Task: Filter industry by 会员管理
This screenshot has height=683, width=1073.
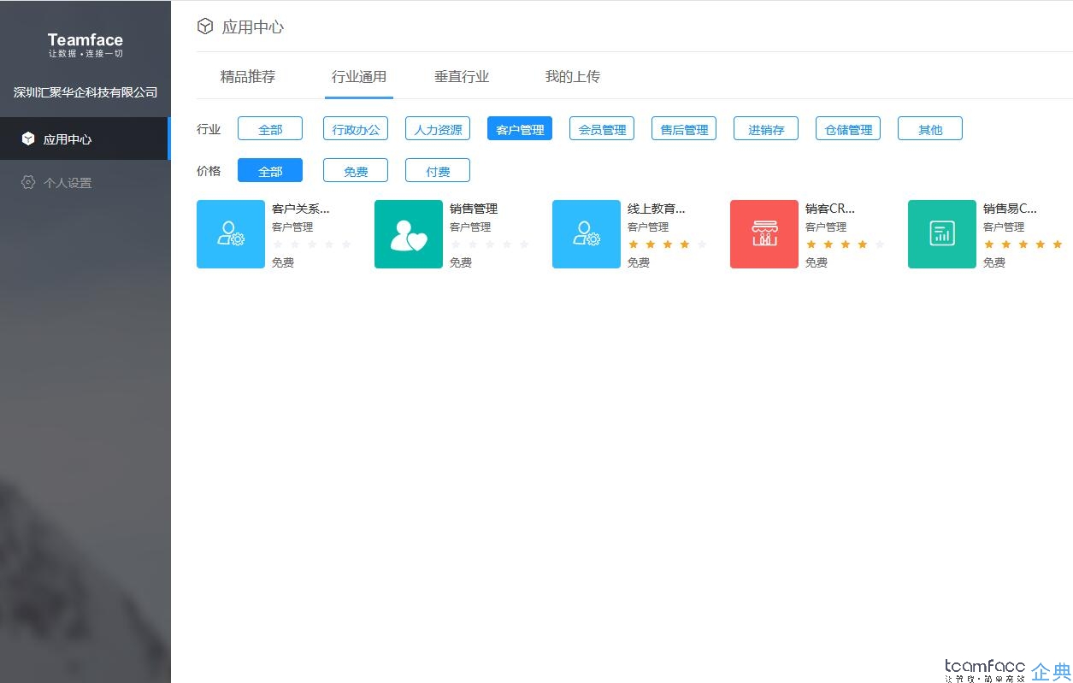Action: 602,129
